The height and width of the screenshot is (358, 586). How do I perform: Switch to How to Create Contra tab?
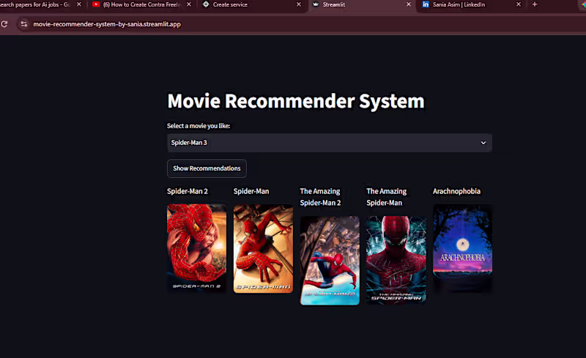(141, 4)
